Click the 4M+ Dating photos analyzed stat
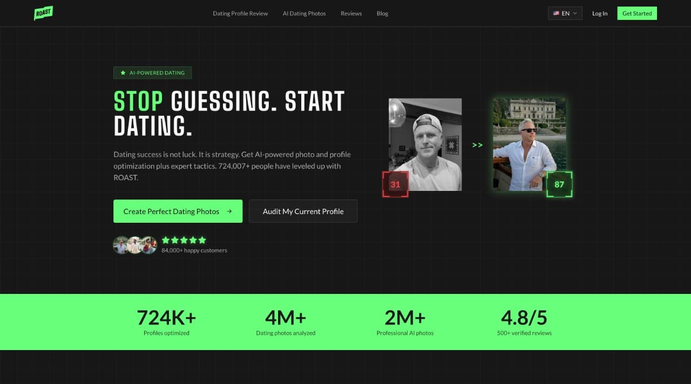 pyautogui.click(x=286, y=322)
